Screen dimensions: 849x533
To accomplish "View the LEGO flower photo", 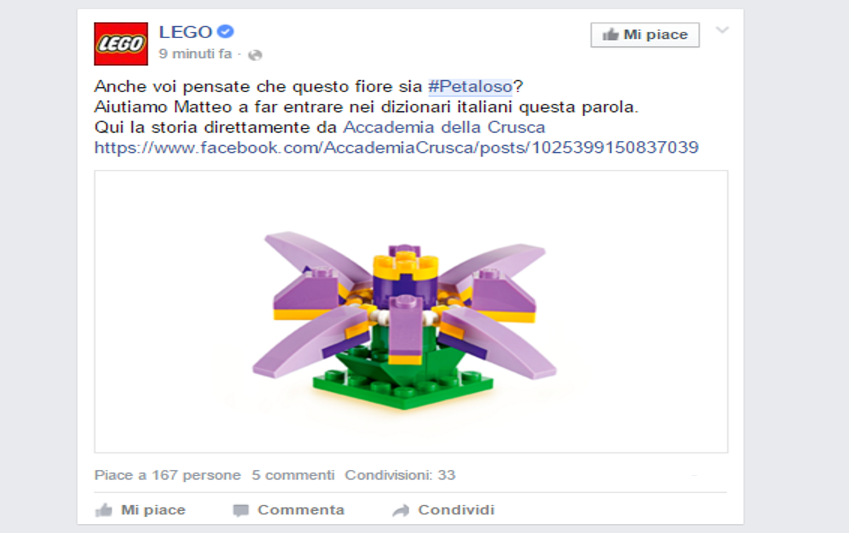I will pos(411,311).
